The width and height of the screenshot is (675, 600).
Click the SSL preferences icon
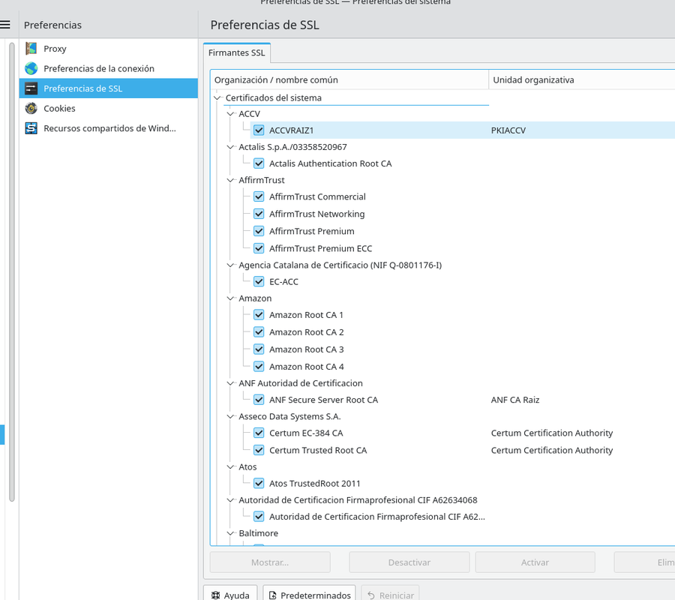[31, 88]
